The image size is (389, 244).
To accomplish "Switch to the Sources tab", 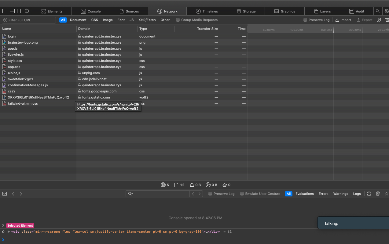I will coord(129,11).
